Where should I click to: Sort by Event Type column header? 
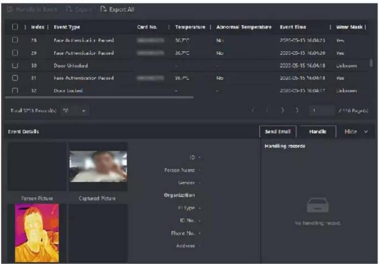tap(67, 27)
